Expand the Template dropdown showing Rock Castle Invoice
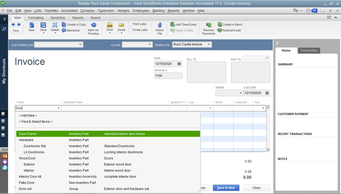 click(x=209, y=45)
